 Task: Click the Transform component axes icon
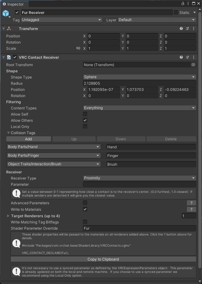[9, 28]
